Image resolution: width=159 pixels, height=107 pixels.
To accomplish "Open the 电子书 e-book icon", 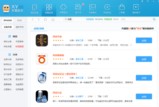I will (78, 7).
